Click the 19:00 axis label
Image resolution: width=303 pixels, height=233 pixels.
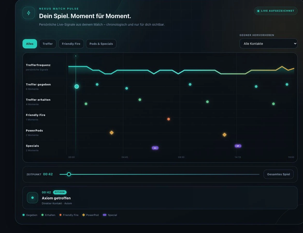point(291,157)
